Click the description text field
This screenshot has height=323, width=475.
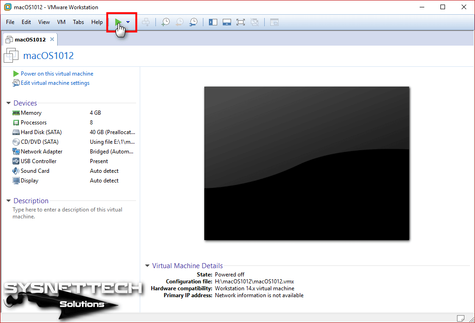point(67,213)
